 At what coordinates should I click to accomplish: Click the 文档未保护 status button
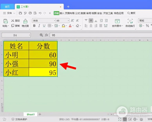(19, 119)
